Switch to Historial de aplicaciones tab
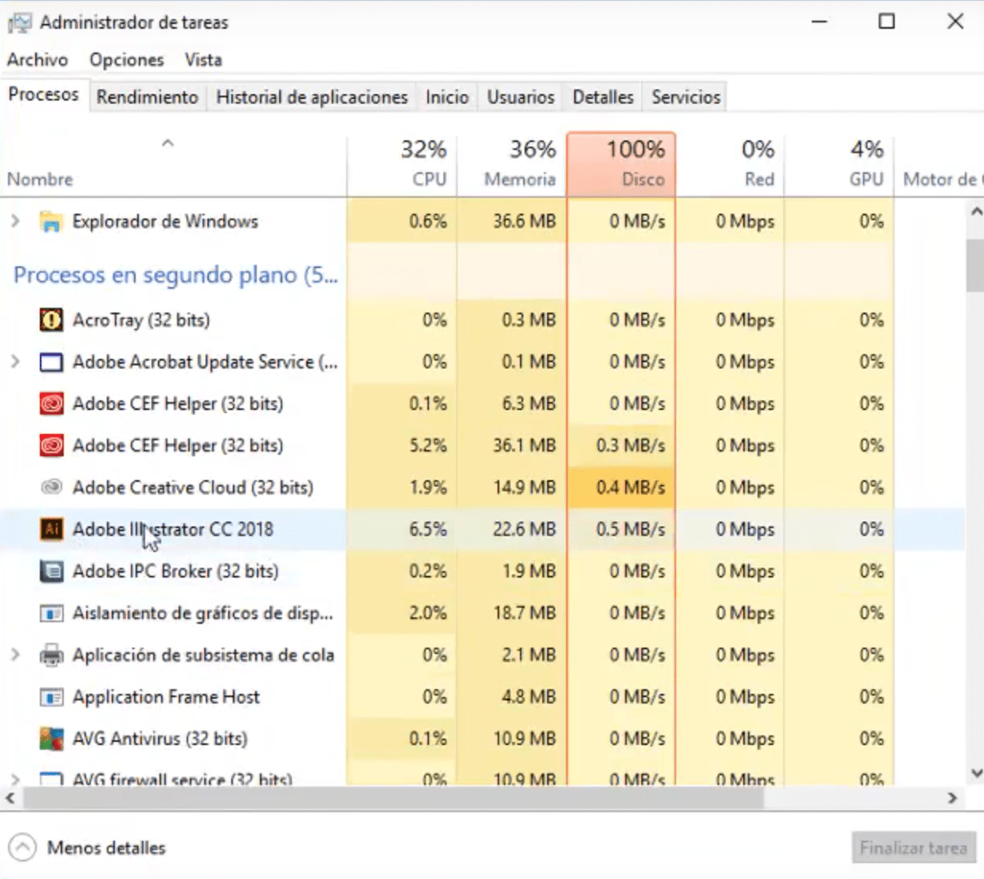Viewport: 984px width, 879px height. [x=312, y=97]
